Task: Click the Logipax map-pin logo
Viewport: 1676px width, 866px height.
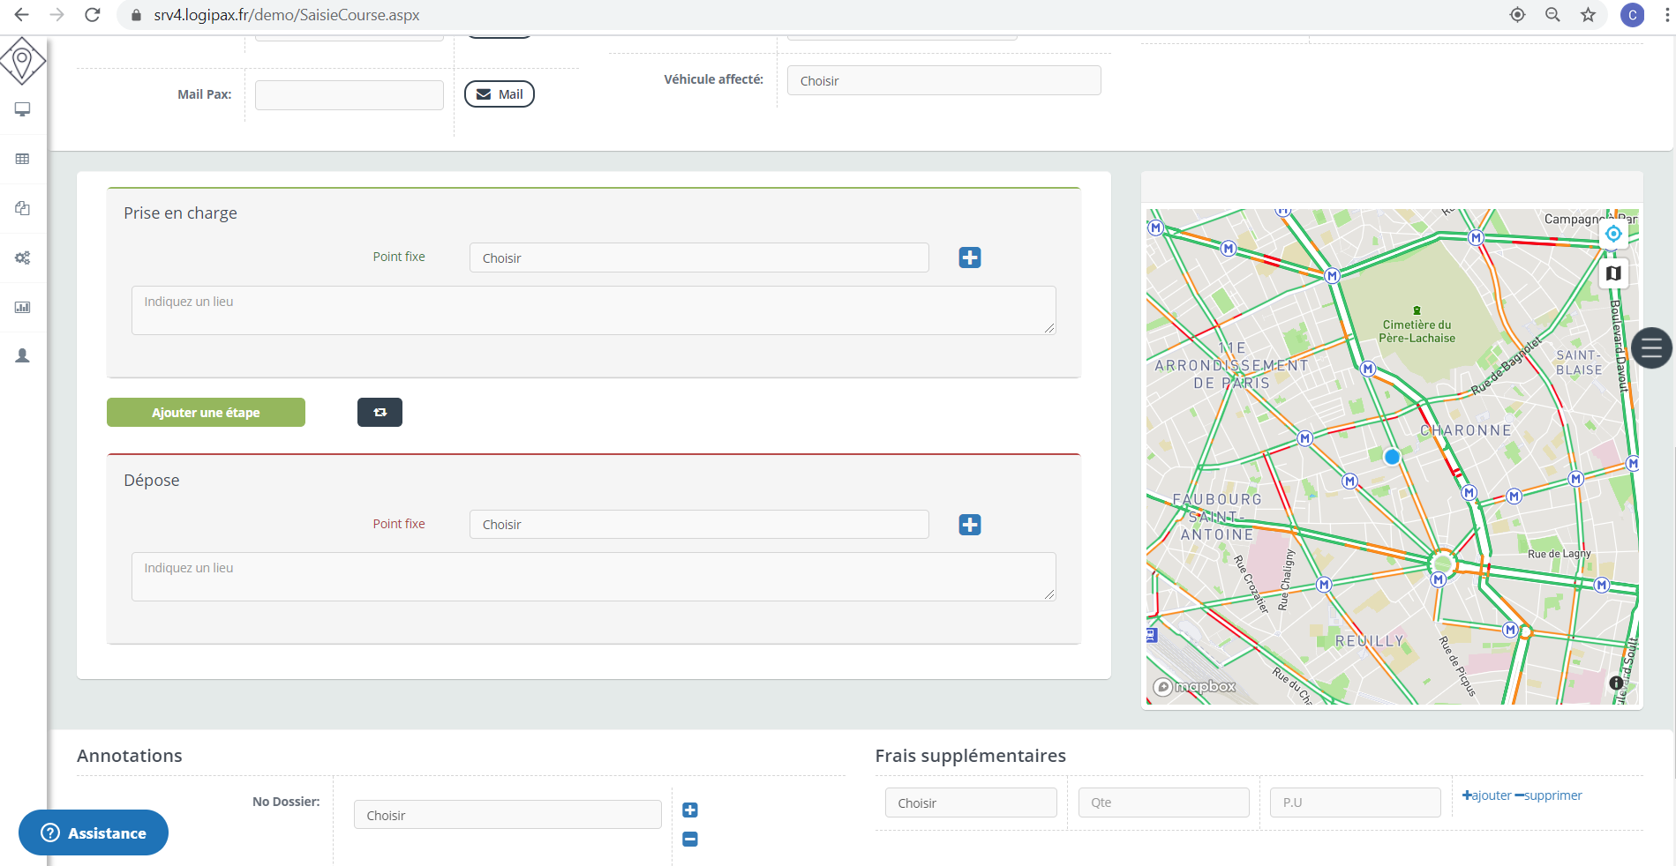Action: tap(22, 61)
